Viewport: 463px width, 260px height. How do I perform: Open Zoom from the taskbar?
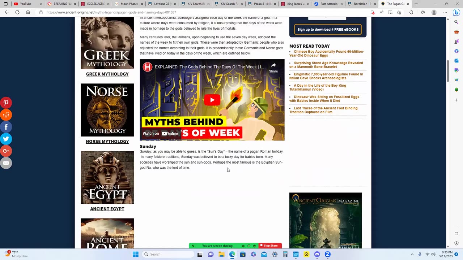point(328,254)
